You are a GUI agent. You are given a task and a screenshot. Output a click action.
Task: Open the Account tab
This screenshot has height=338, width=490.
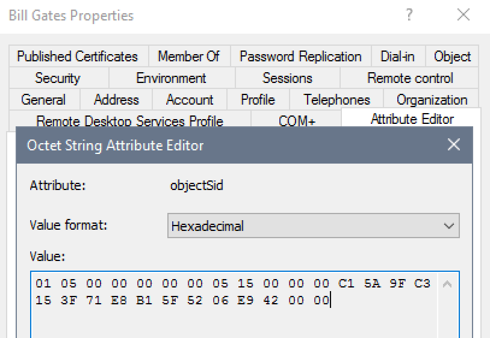pos(190,100)
